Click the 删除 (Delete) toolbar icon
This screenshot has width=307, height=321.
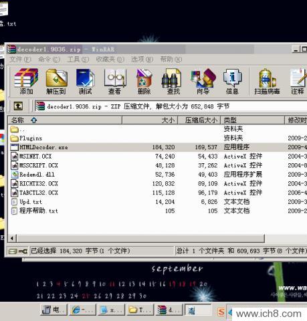(144, 82)
